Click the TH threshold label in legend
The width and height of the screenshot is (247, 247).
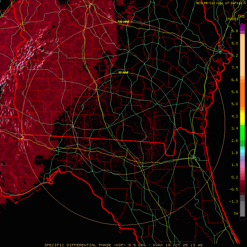point(236,214)
